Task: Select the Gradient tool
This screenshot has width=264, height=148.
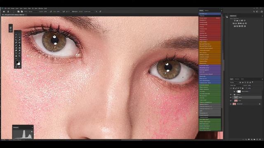Action: [19, 48]
